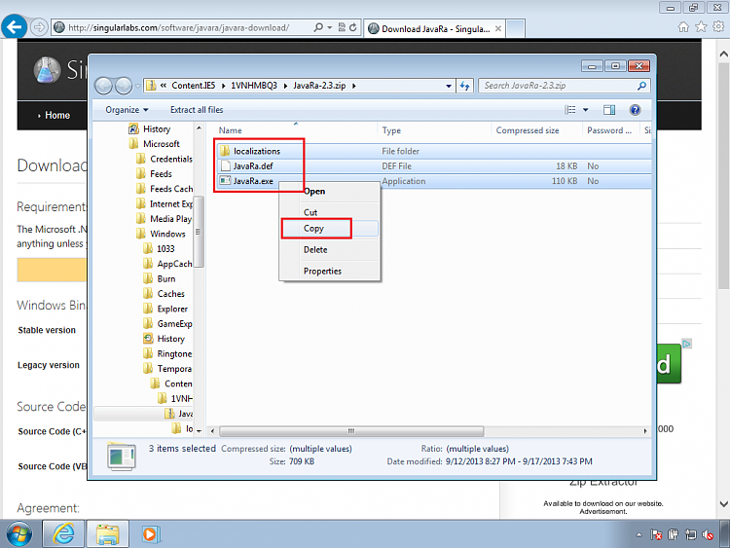The width and height of the screenshot is (730, 548).
Task: Click Windows Media Player taskbar icon
Action: click(x=150, y=534)
